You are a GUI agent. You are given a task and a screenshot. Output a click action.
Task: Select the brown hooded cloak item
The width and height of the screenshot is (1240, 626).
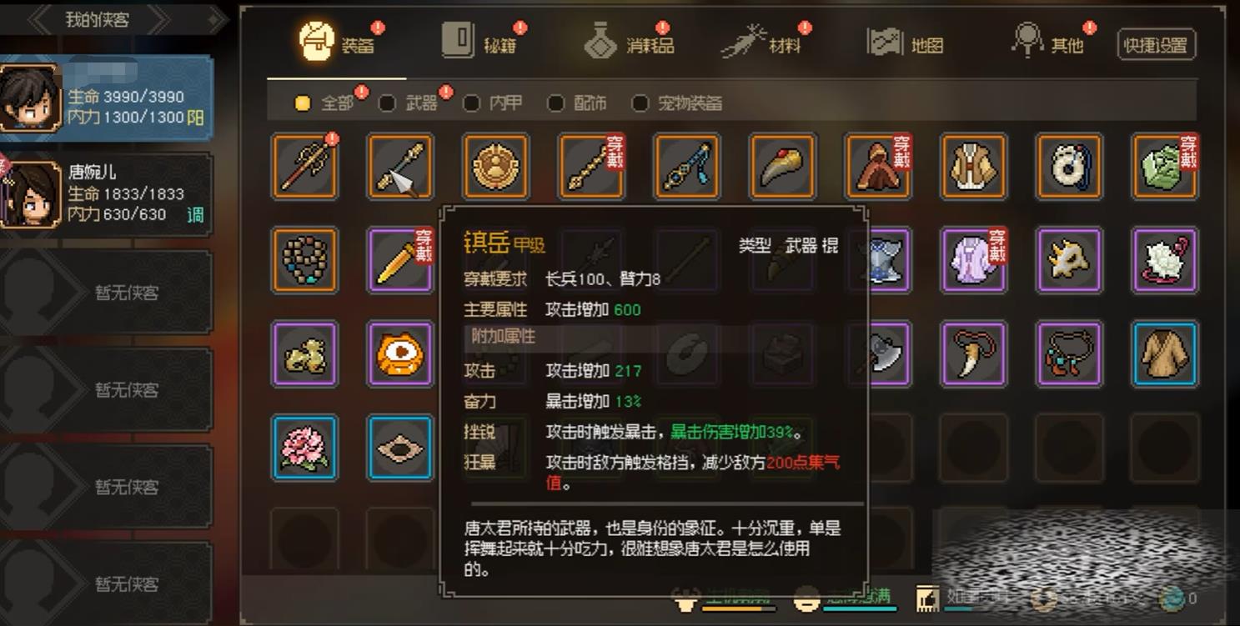pos(877,166)
